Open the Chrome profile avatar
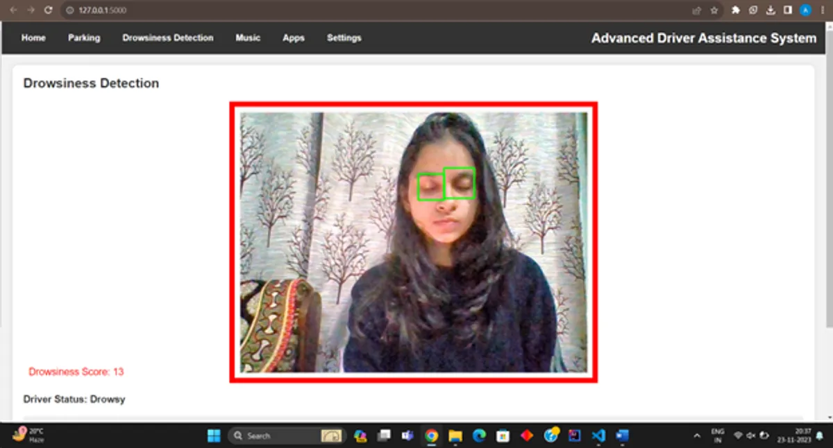This screenshot has width=833, height=448. coord(805,10)
